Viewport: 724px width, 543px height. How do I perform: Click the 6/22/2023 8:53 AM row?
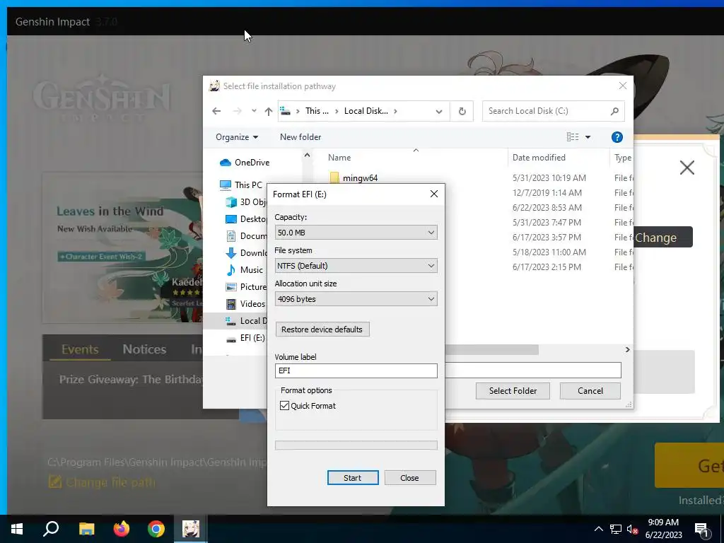pyautogui.click(x=547, y=208)
